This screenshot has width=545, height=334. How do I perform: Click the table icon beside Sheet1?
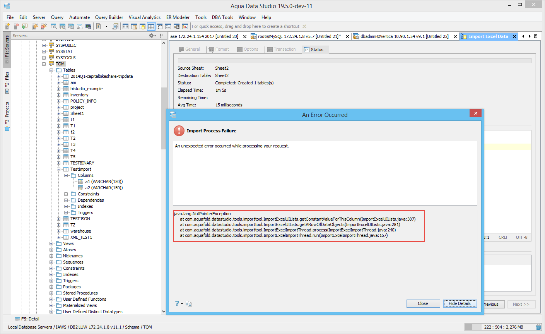(x=66, y=113)
